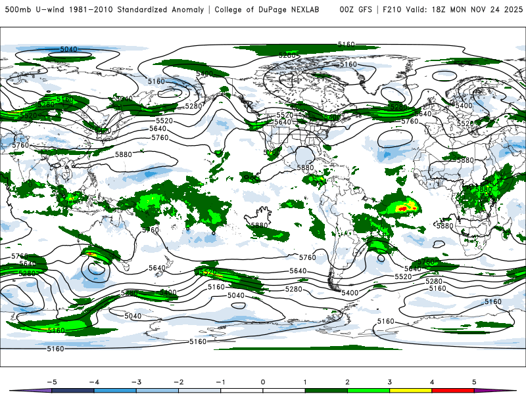Click the '0' colorbar label

point(263,382)
